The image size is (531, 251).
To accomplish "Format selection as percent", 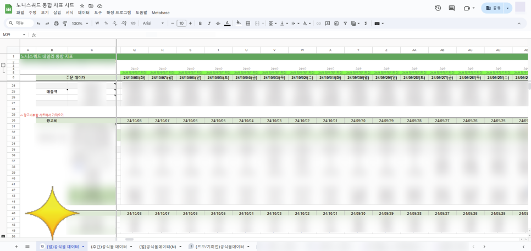I will tap(106, 24).
